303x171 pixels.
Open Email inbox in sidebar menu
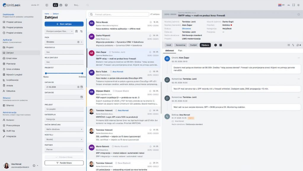click(x=12, y=58)
